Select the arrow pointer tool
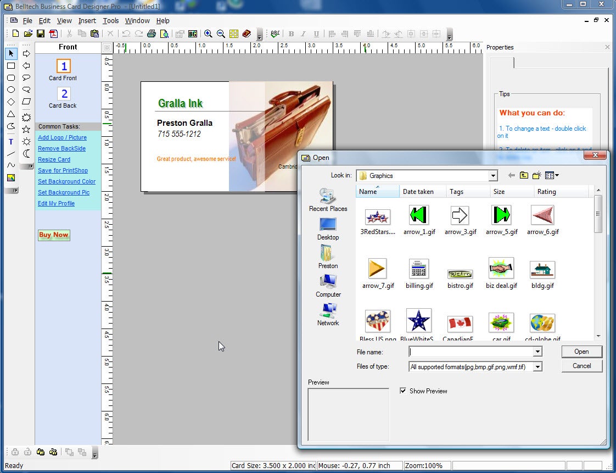The height and width of the screenshot is (473, 616). [x=11, y=53]
